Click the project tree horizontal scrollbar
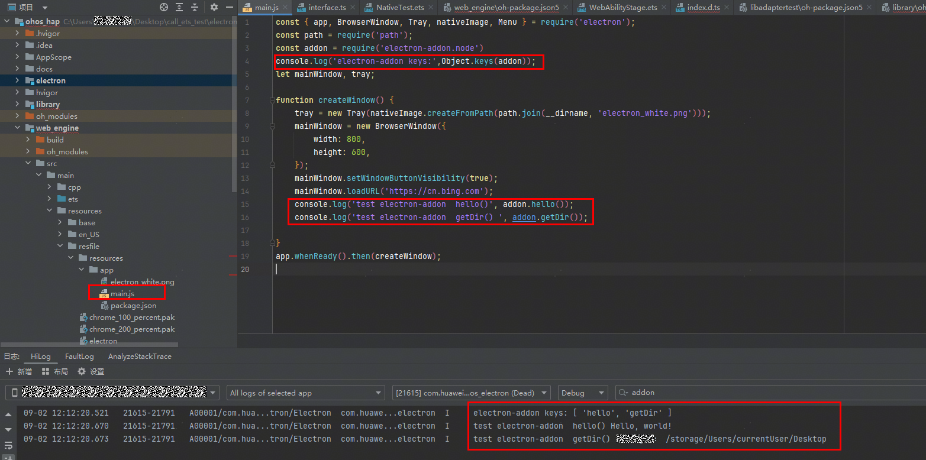Viewport: 926px width, 460px height. tap(89, 345)
